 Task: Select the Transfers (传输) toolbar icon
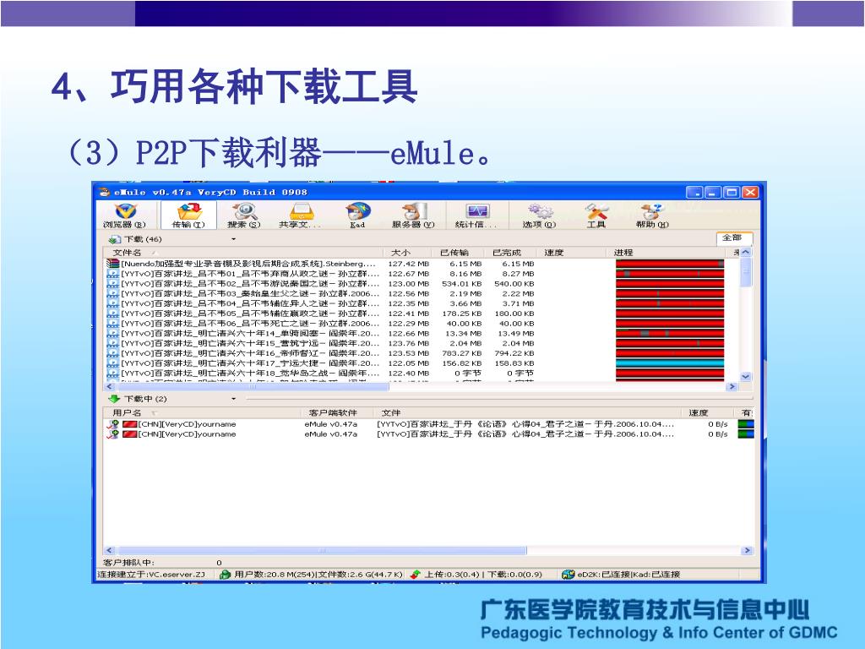pos(188,215)
